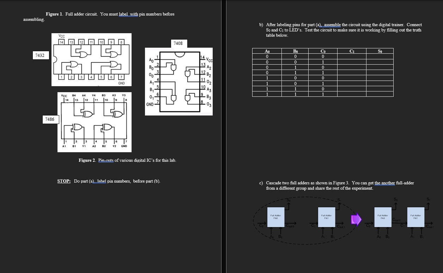Screen dimensions: 443x273
Task: Click the empty S0 cell in the last truth table row
Action: pos(380,94)
